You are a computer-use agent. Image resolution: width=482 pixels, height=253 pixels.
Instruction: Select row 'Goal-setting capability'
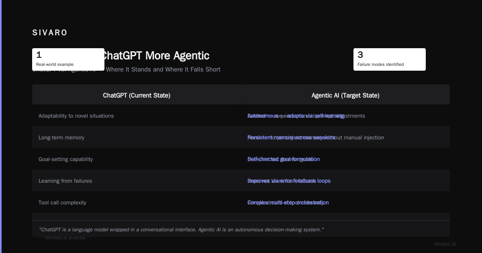tap(241, 159)
